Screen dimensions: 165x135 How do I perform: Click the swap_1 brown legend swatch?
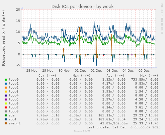click(6, 123)
